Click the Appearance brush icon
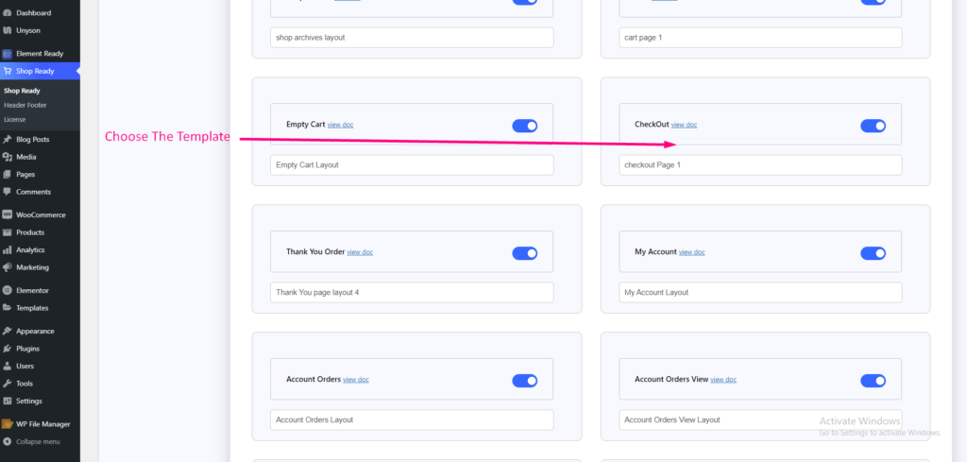 click(8, 332)
